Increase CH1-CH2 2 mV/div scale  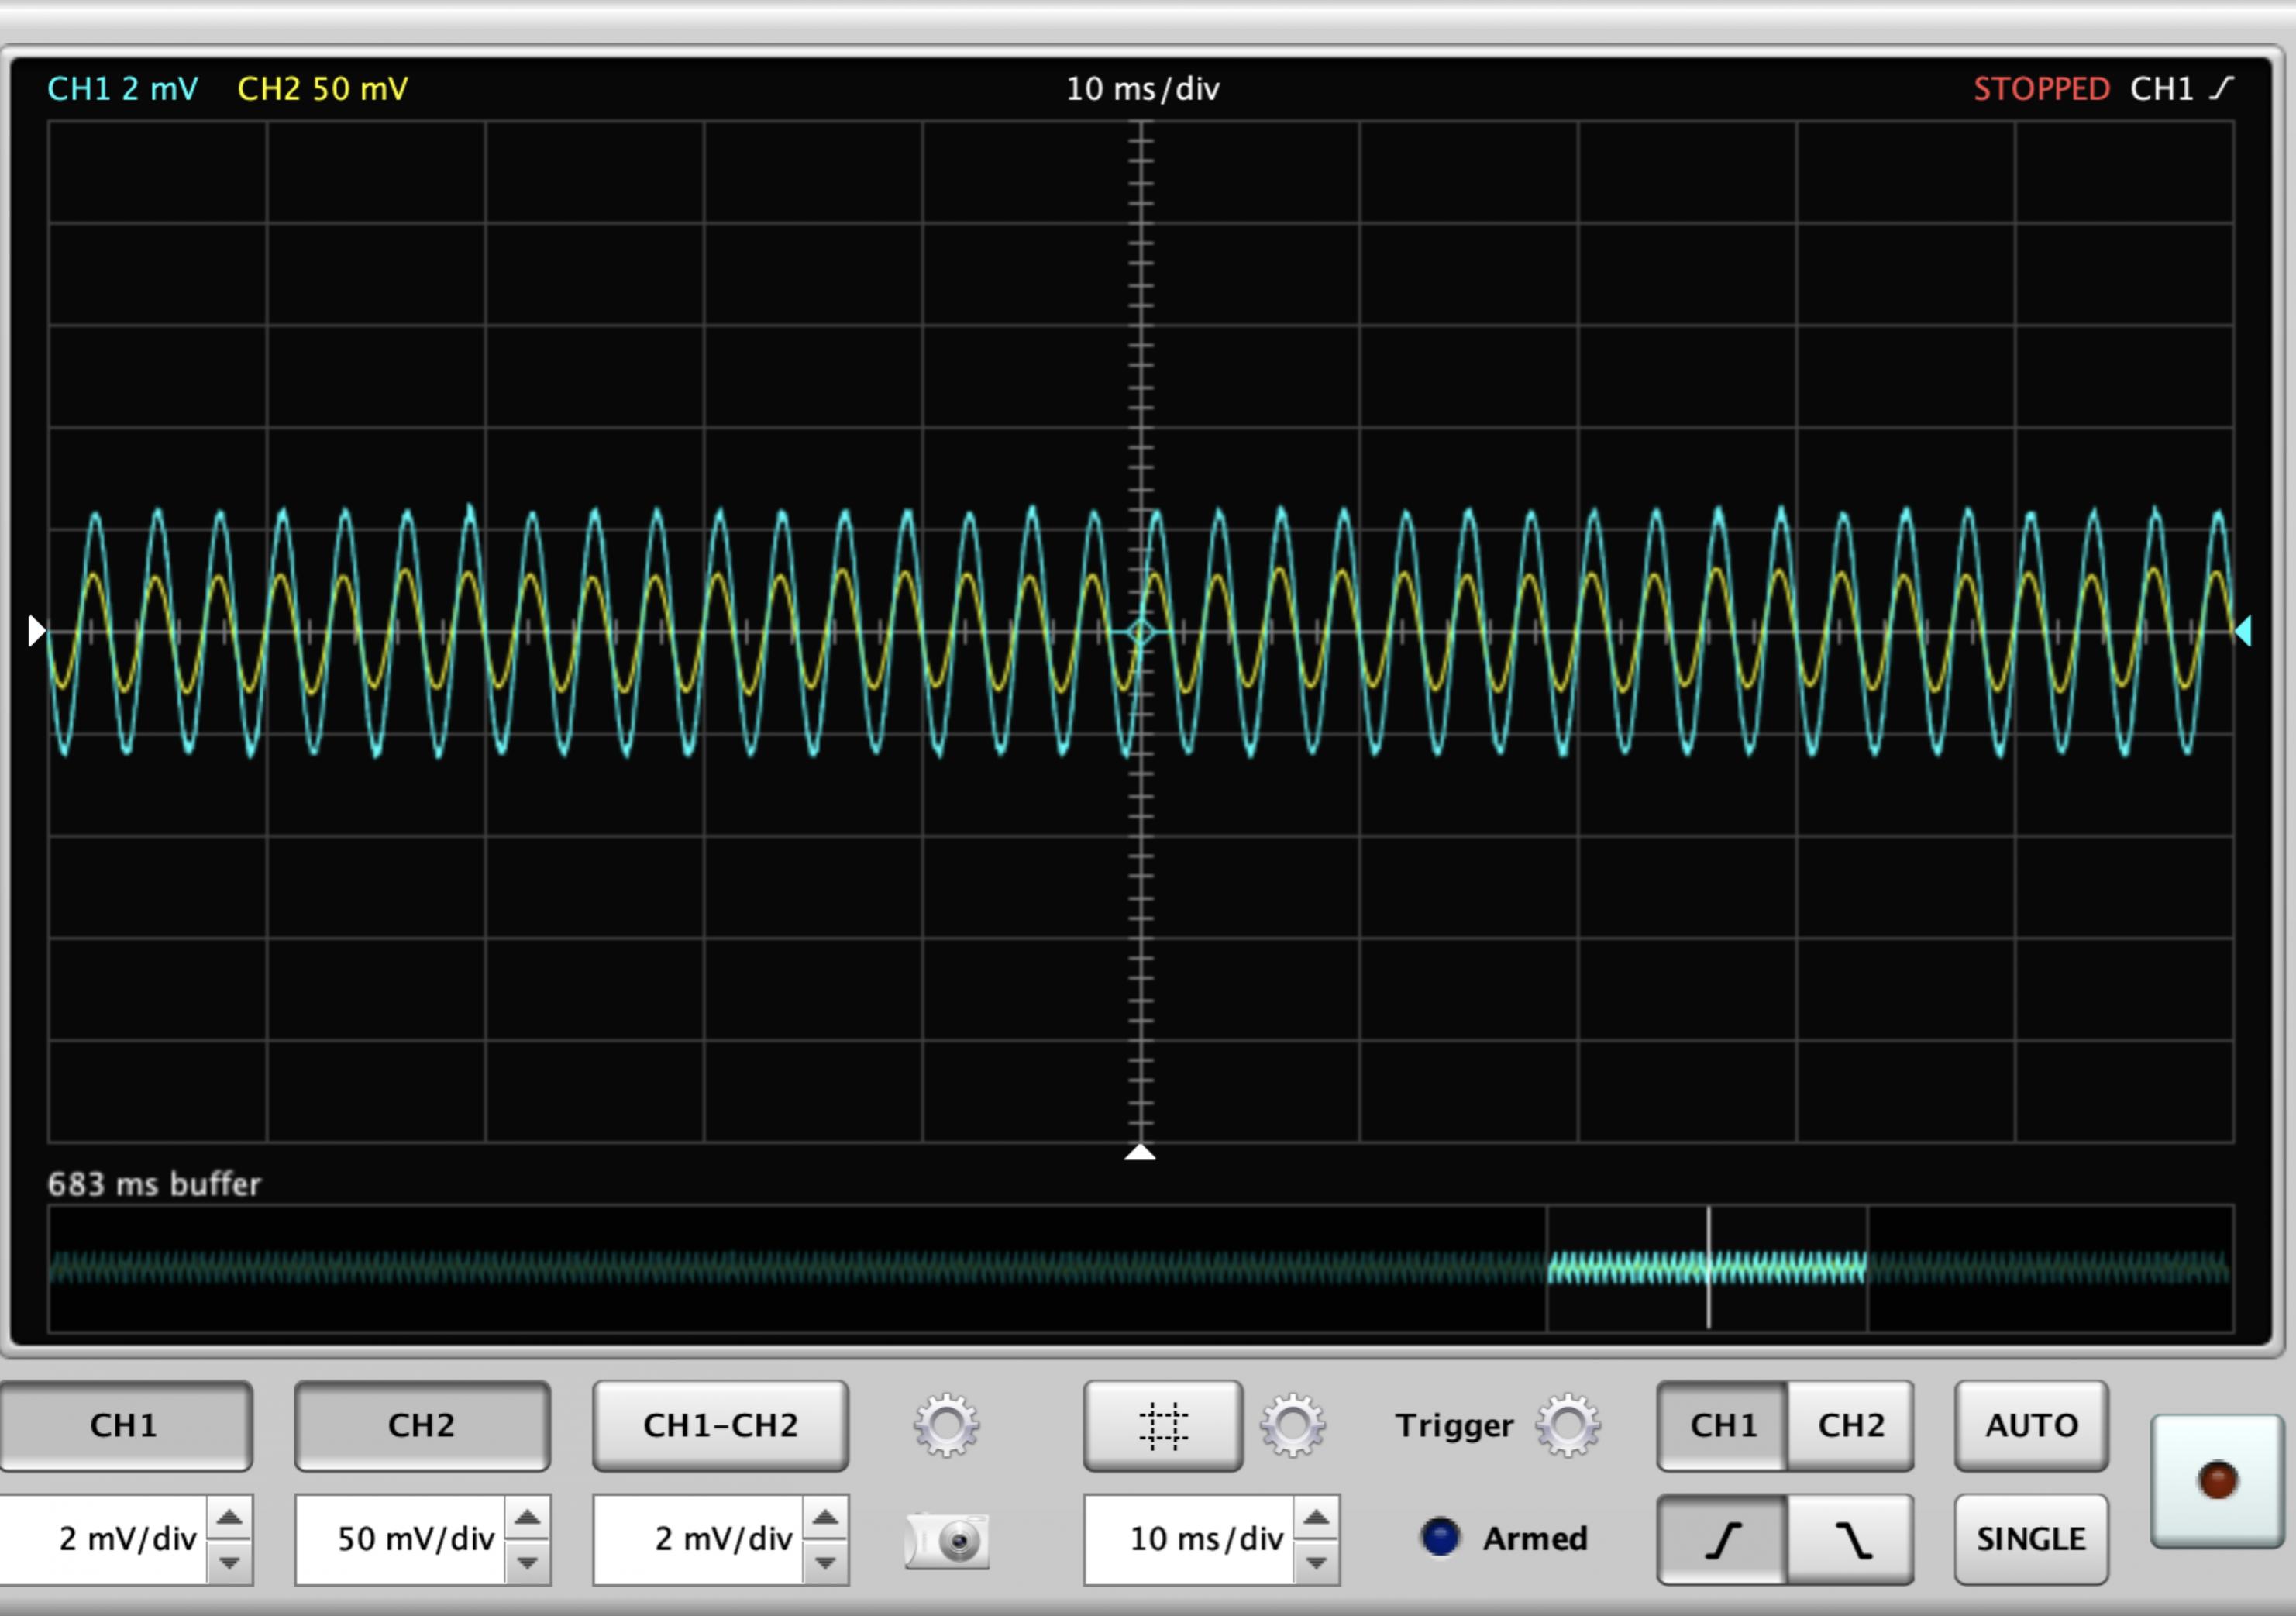(x=825, y=1518)
